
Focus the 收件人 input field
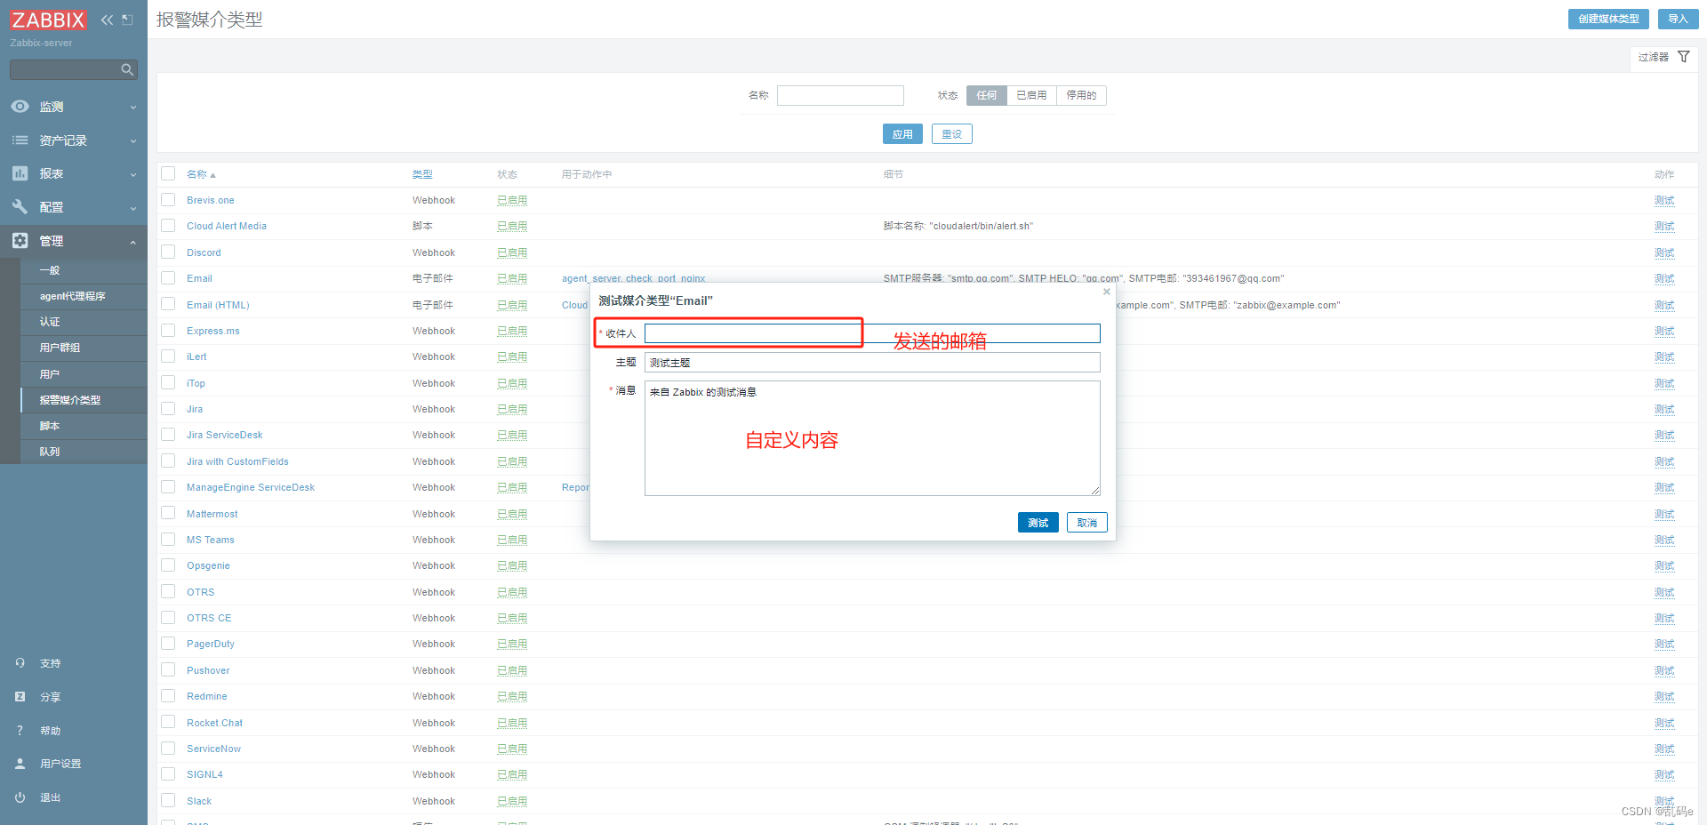[872, 333]
